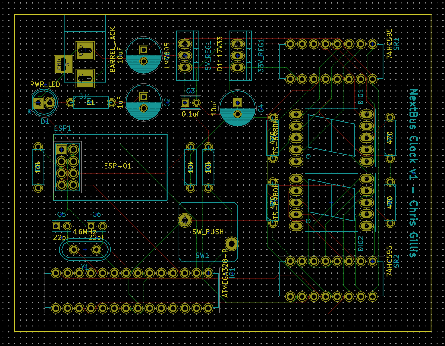Select the 16MHz crystal value text
Image resolution: width=445 pixels, height=346 pixels.
[85, 232]
